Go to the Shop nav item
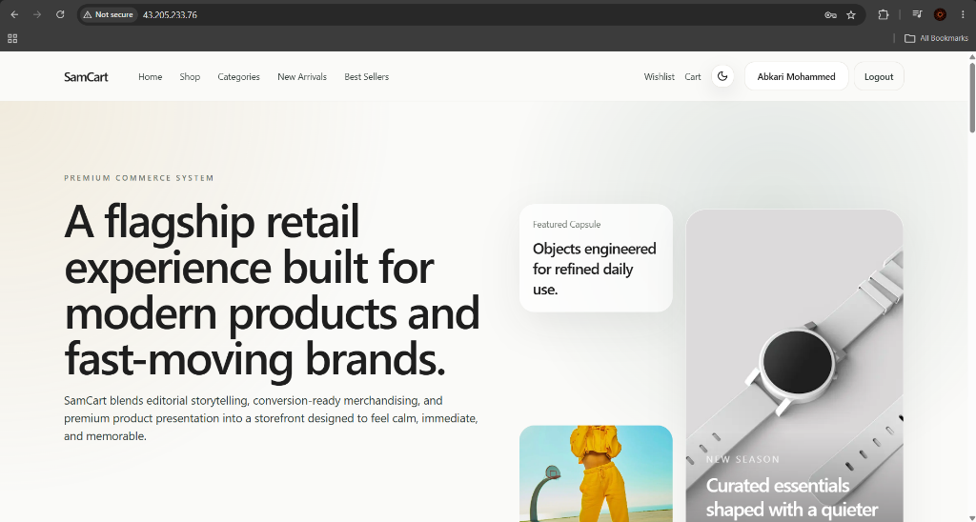 pos(190,76)
